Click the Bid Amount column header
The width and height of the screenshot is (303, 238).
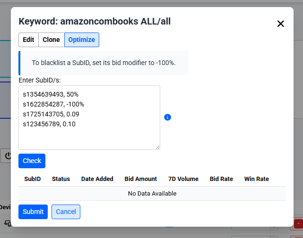[141, 179]
